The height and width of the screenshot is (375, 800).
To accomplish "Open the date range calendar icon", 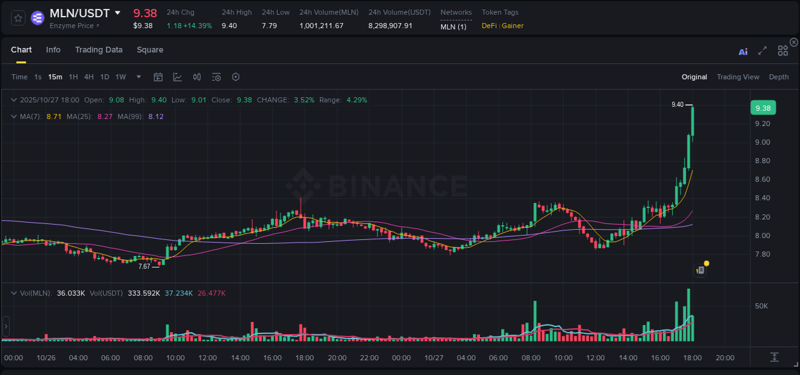I will (158, 77).
